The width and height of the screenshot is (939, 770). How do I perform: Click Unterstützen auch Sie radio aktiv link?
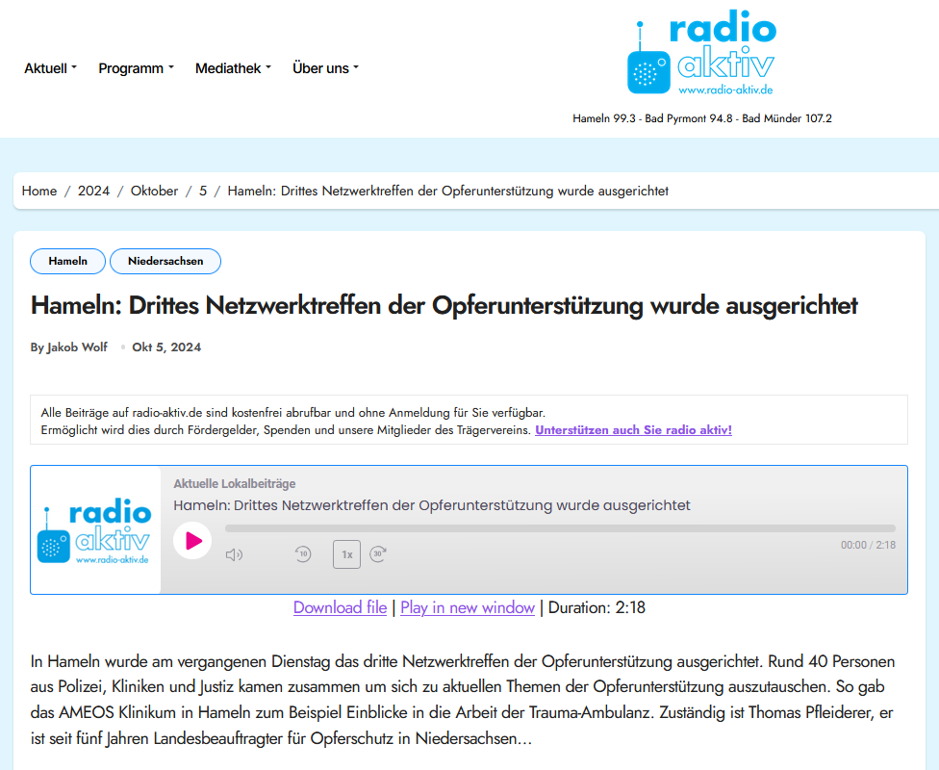(634, 429)
